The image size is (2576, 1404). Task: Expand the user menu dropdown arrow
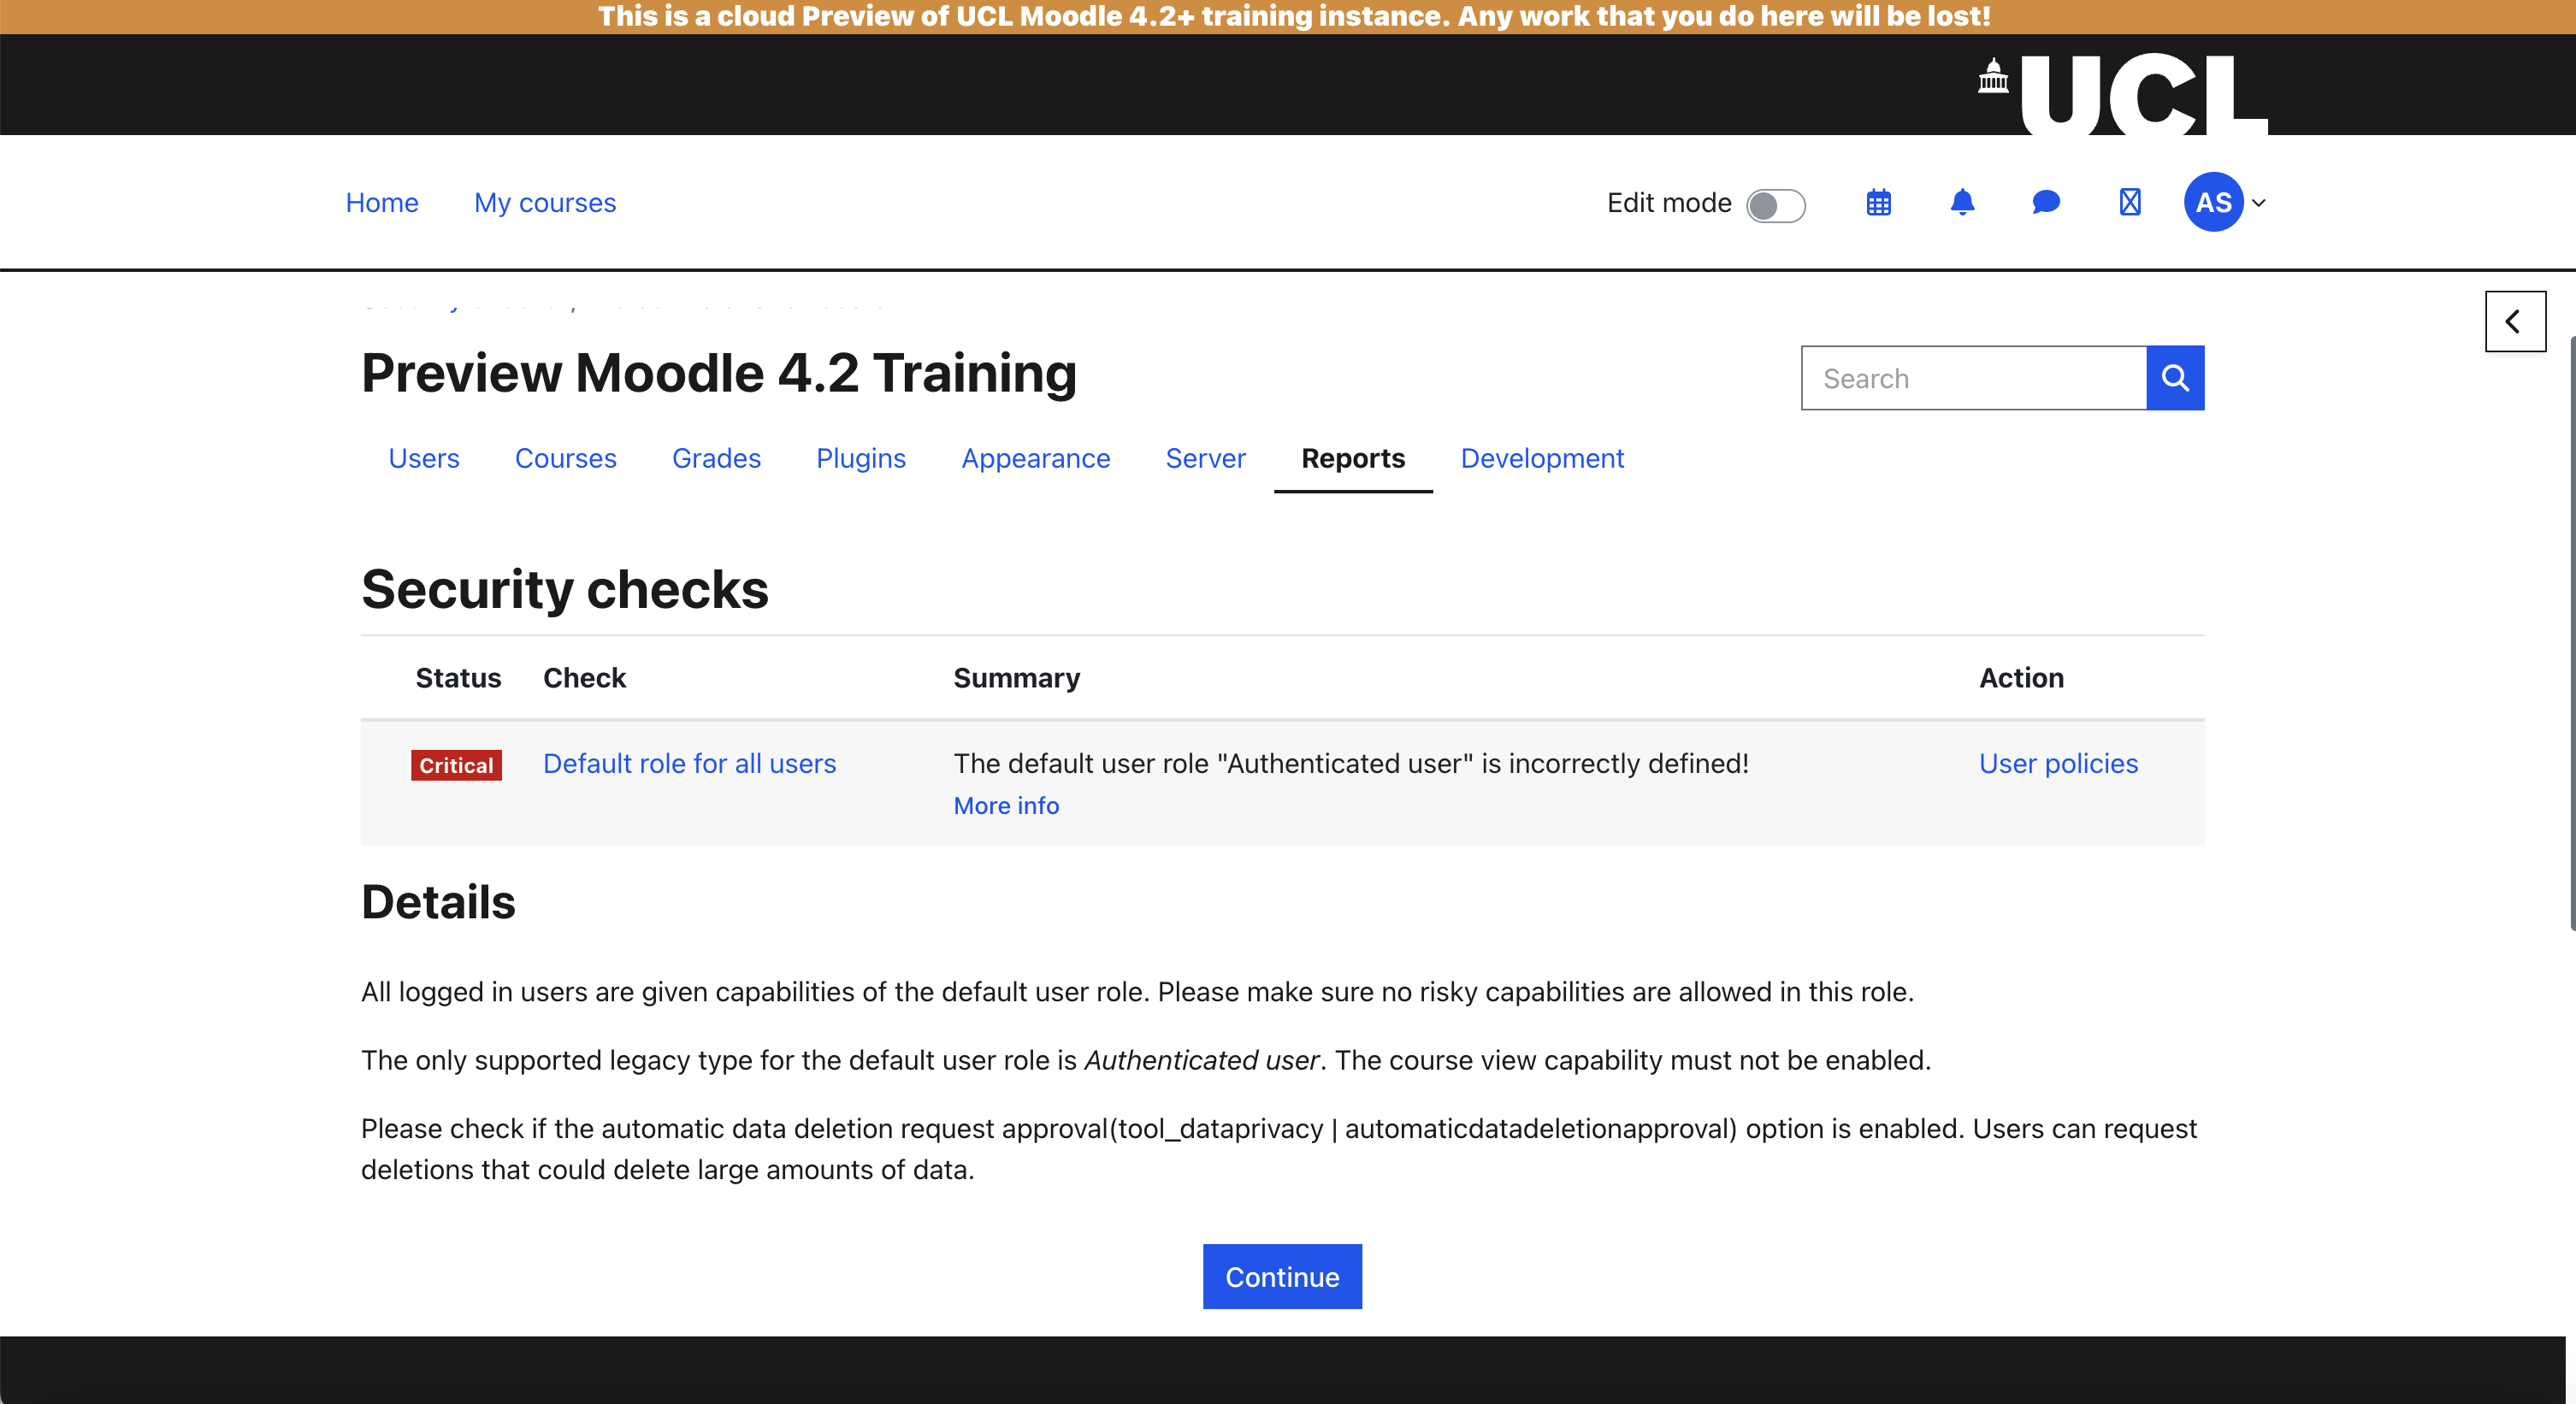pos(2258,203)
